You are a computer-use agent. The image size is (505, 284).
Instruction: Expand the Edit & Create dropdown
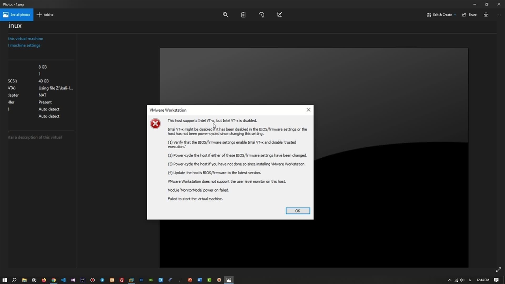coord(441,15)
